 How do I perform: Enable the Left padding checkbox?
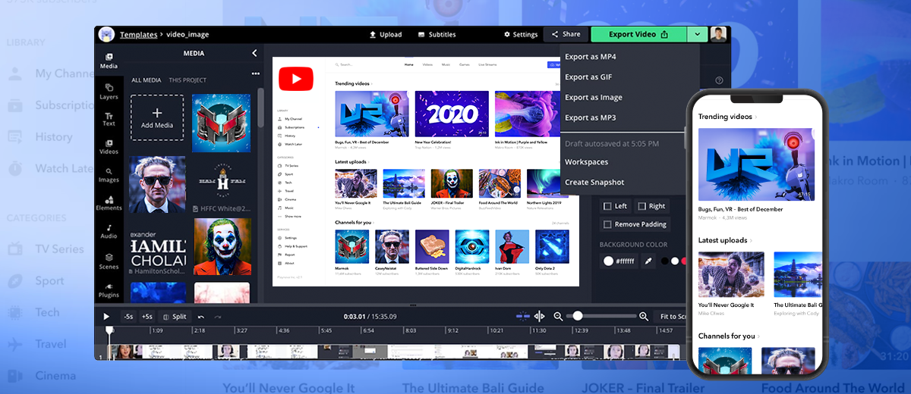tap(607, 206)
